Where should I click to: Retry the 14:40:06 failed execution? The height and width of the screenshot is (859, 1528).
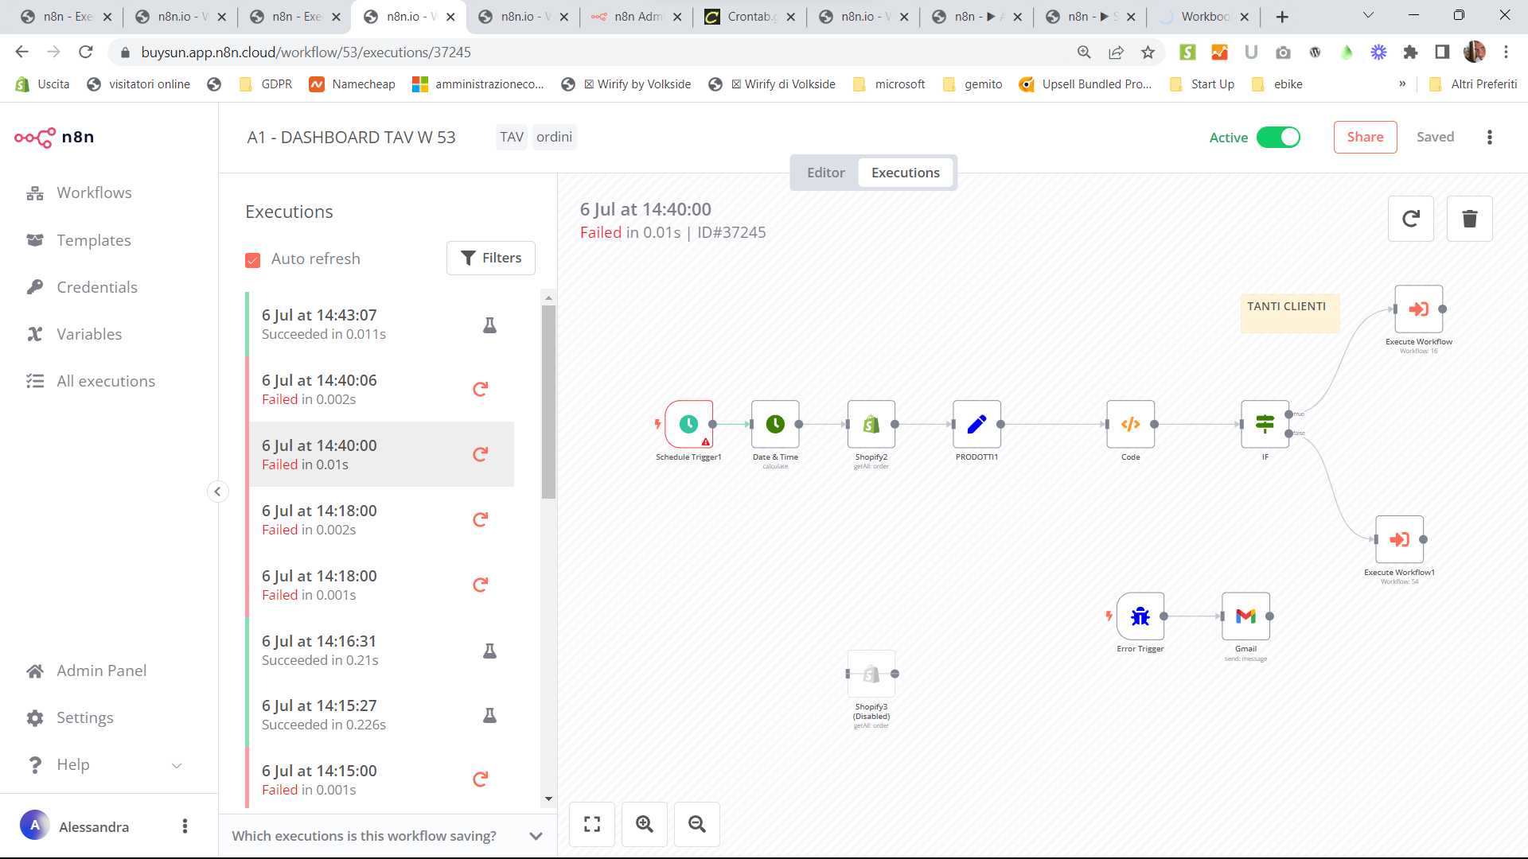[x=480, y=389]
